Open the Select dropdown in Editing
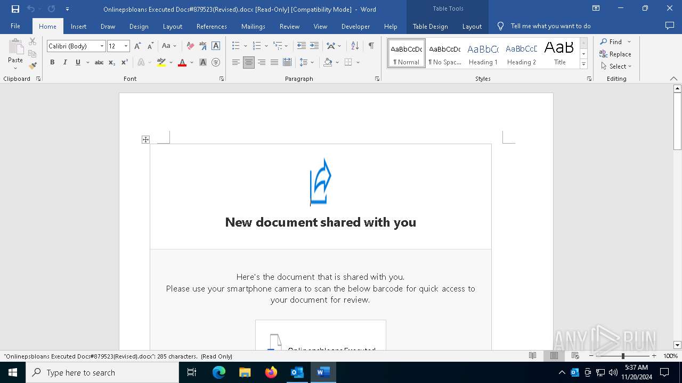 (616, 66)
